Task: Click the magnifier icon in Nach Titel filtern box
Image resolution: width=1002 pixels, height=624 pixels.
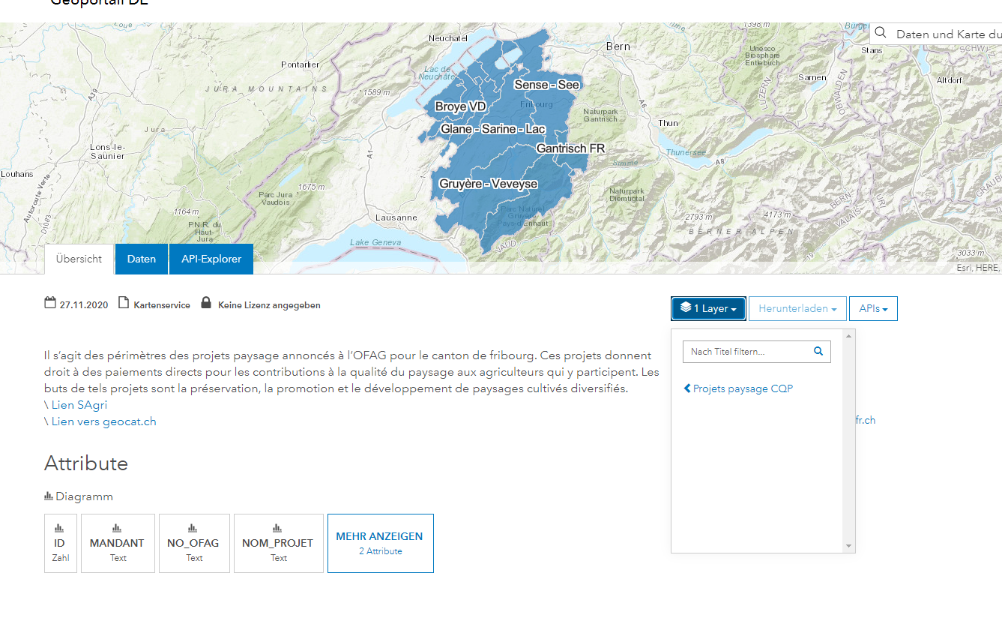Action: 818,351
